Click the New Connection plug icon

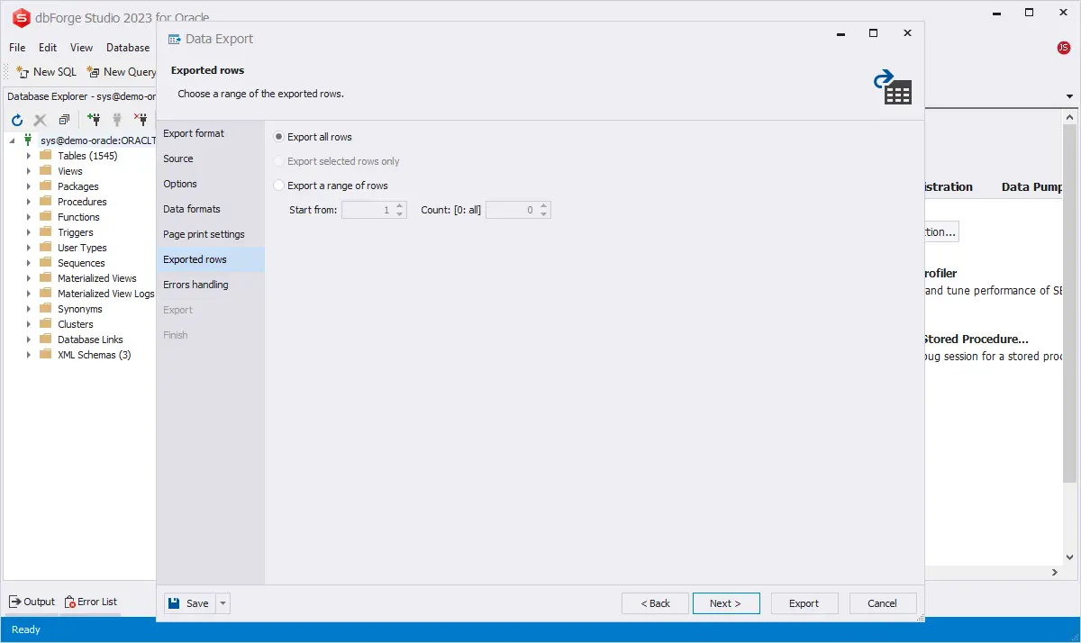pos(93,119)
